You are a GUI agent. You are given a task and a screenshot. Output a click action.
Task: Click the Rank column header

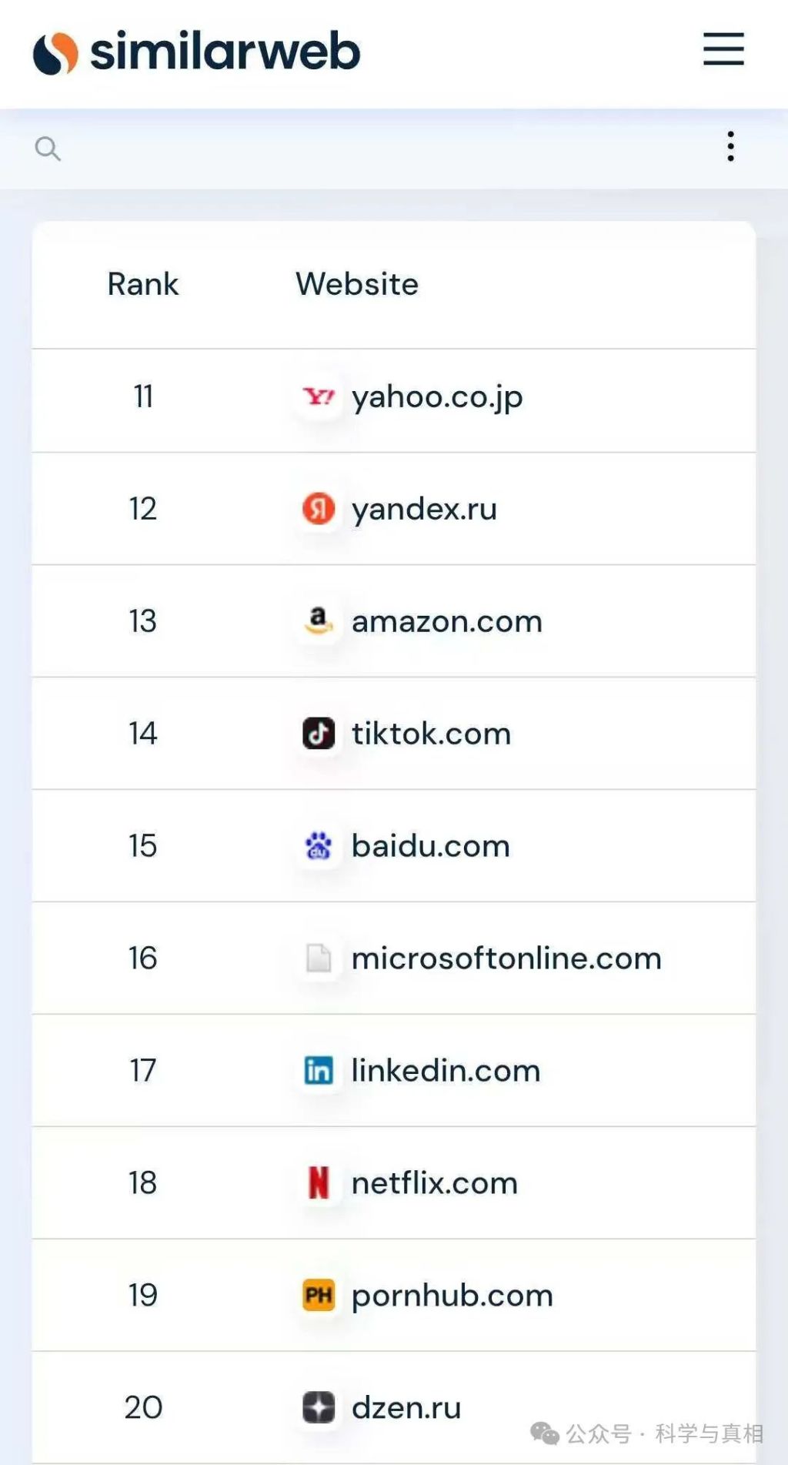point(142,284)
